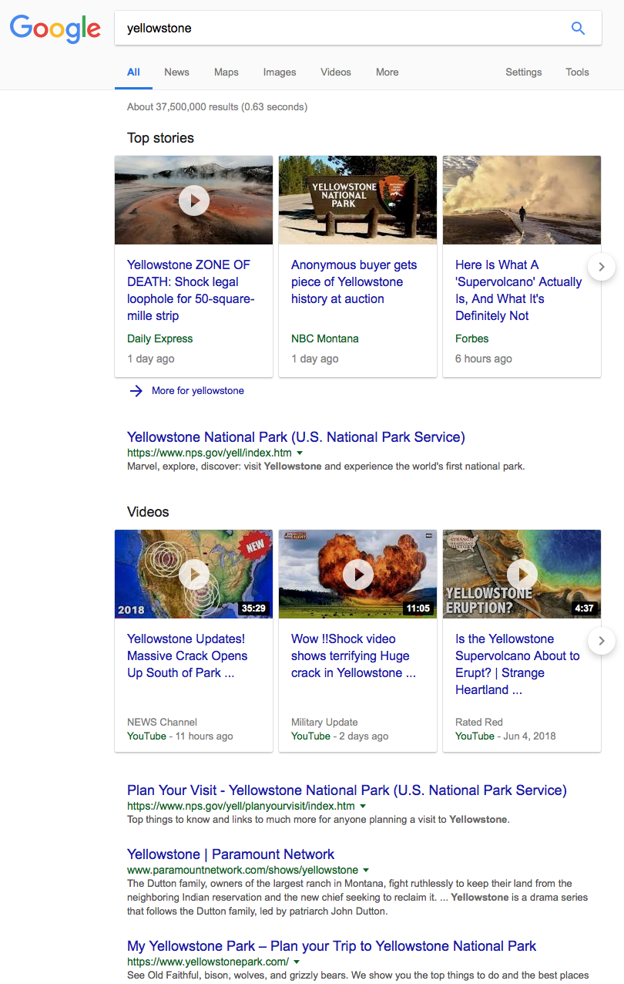624x984 pixels.
Task: Click the More for yellowstone arrow icon
Action: (x=136, y=391)
